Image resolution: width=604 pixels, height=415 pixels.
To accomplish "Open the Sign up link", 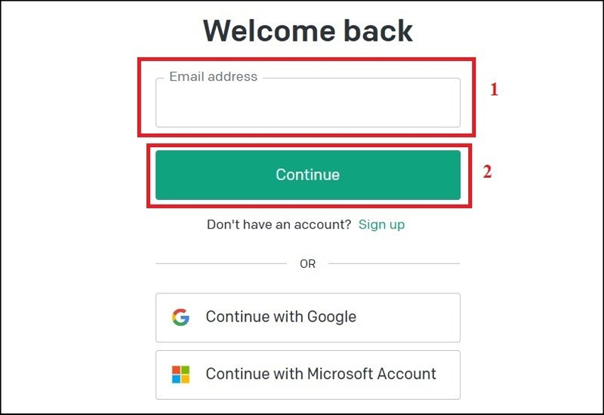I will pyautogui.click(x=381, y=224).
